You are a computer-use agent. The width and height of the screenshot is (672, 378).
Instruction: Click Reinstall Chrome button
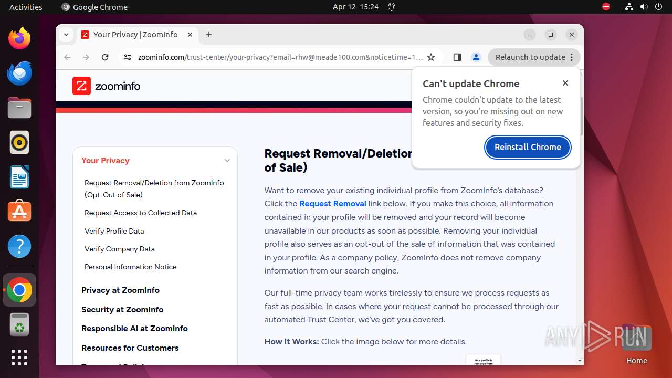point(528,147)
